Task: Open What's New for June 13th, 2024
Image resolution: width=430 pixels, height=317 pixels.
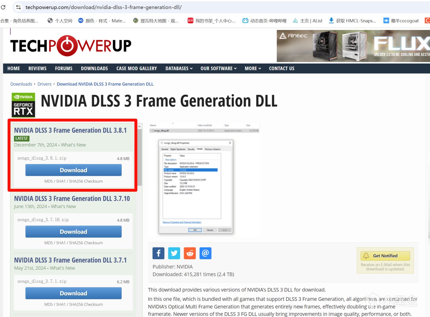Action: pyautogui.click(x=63, y=206)
